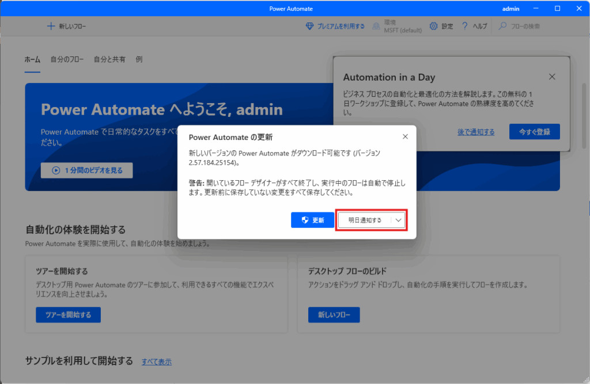
Task: Open the environment icon in toolbar
Action: point(376,26)
